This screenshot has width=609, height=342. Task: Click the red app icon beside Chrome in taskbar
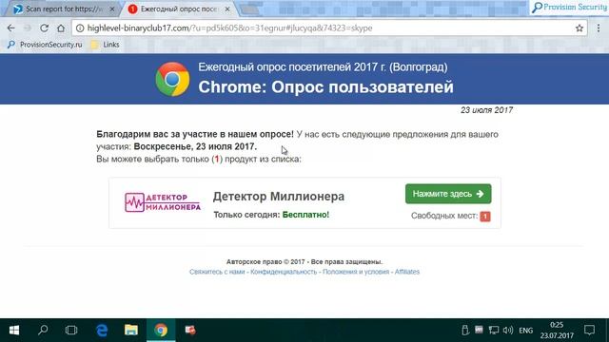click(190, 330)
